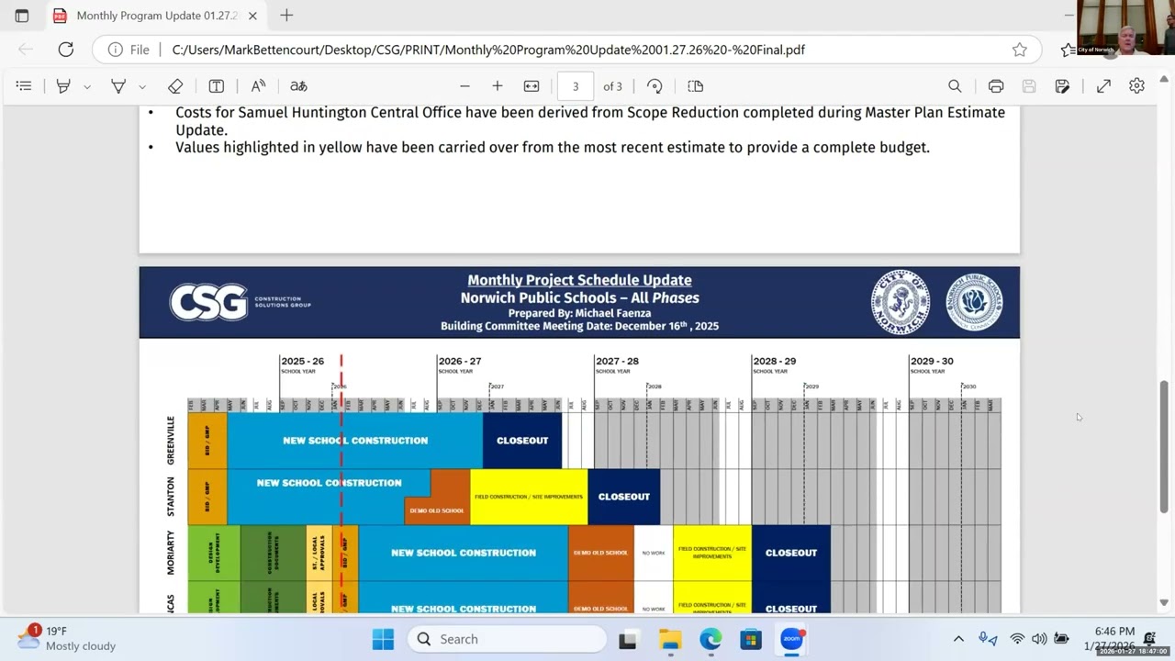Viewport: 1175px width, 661px height.
Task: Open the PDF table of contents panel
Action: [24, 86]
